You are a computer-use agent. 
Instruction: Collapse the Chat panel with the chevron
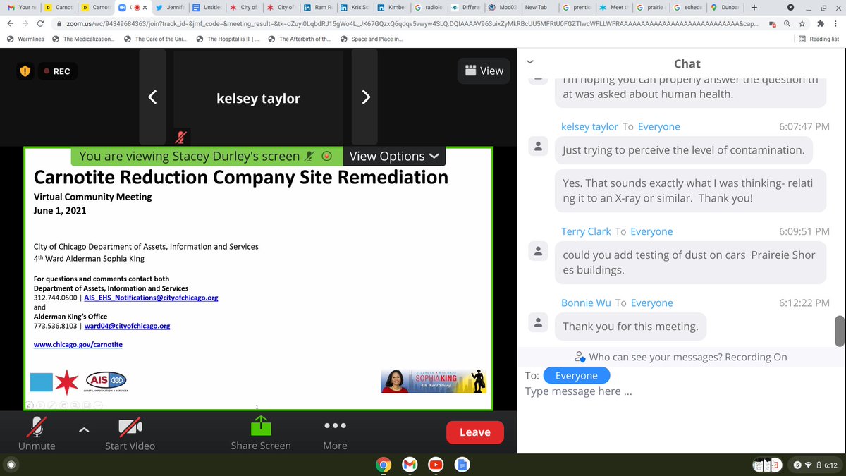530,61
